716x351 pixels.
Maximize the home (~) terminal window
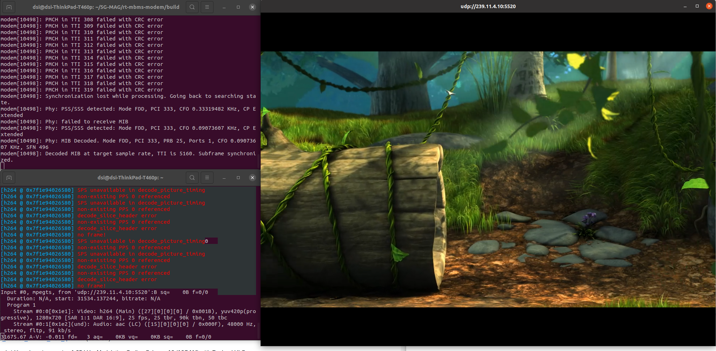tap(238, 178)
